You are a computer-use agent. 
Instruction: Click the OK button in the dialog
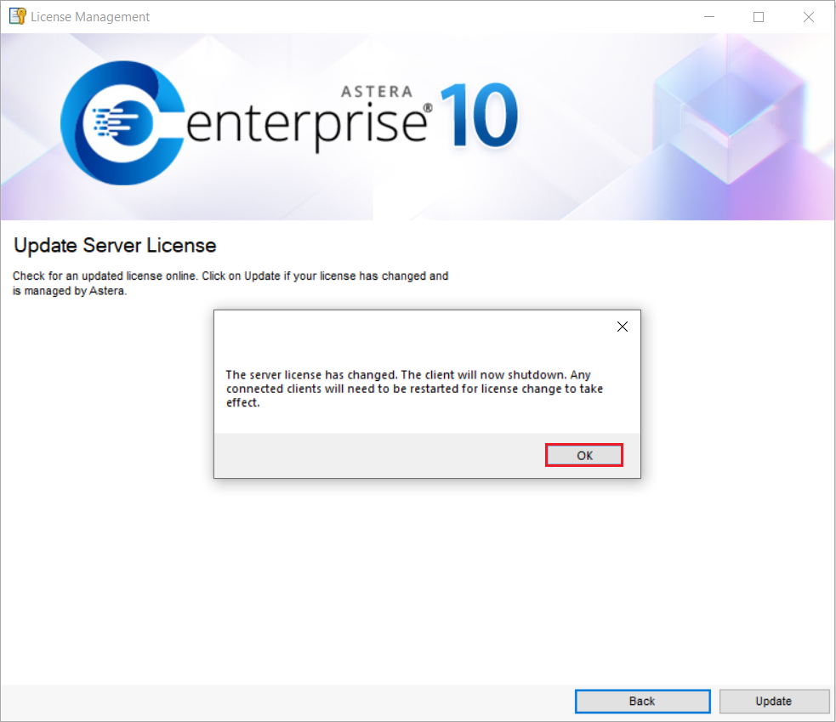tap(584, 455)
